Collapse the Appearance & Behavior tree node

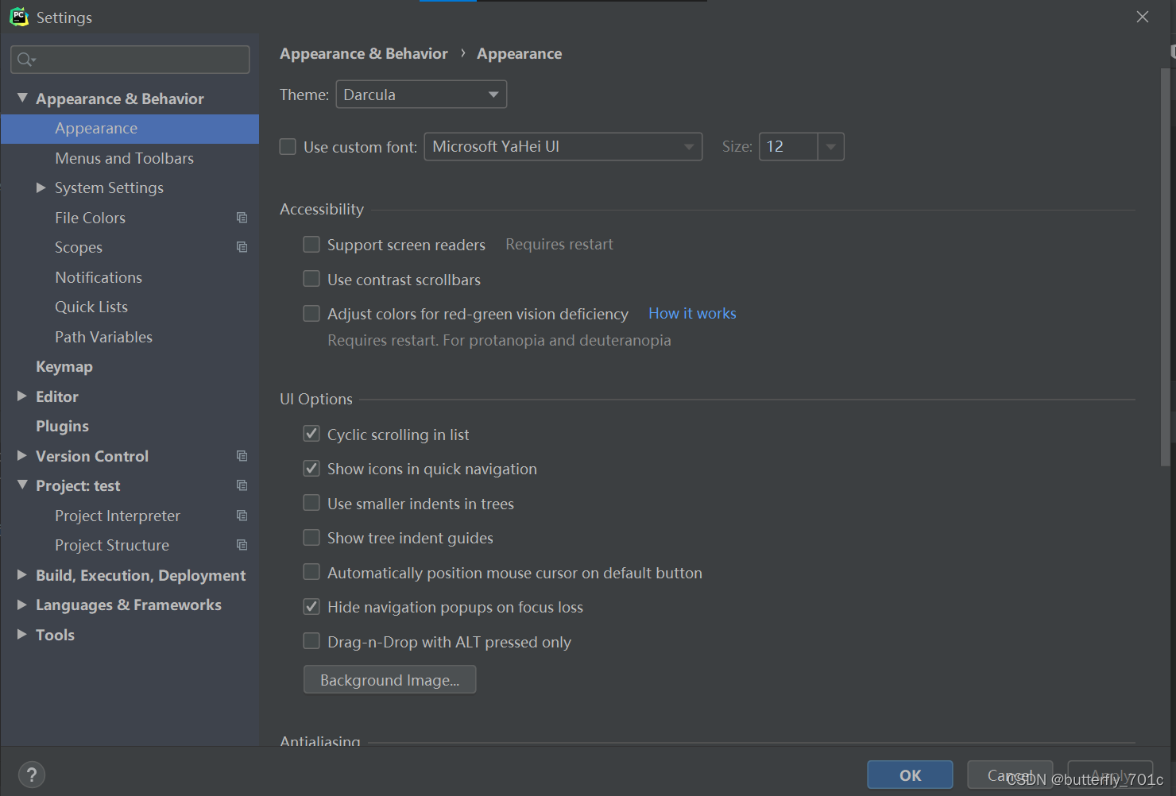coord(22,98)
